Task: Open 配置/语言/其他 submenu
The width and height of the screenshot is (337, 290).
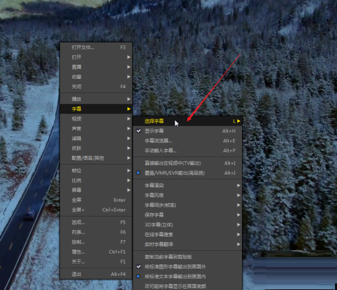Action: coord(96,158)
